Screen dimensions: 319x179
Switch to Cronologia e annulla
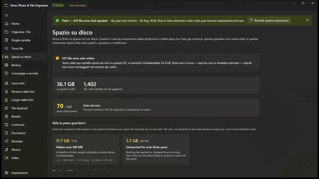(24, 73)
